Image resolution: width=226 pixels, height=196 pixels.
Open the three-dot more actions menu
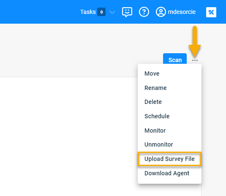[x=195, y=60]
